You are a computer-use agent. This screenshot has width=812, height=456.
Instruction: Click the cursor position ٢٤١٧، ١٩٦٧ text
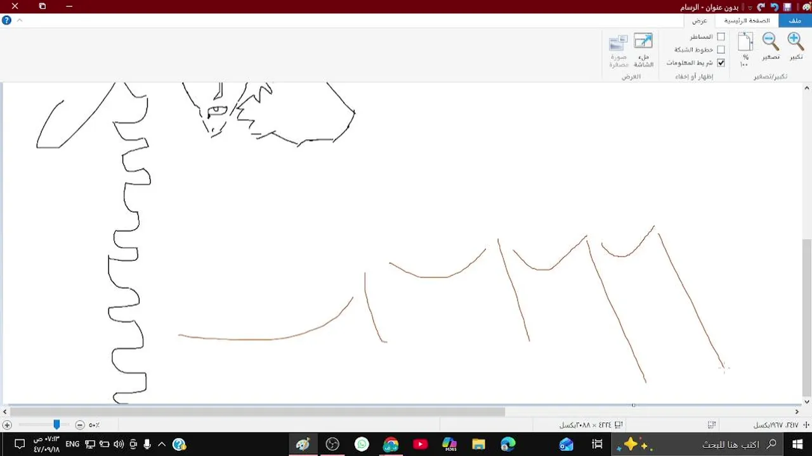click(x=776, y=425)
